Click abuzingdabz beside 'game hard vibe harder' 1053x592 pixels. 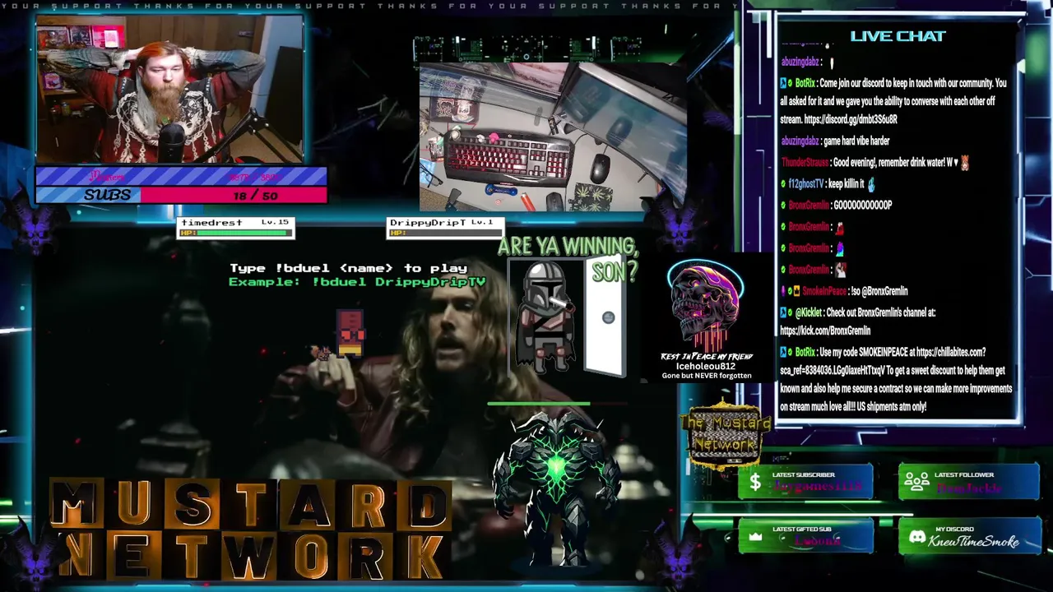[x=800, y=141]
